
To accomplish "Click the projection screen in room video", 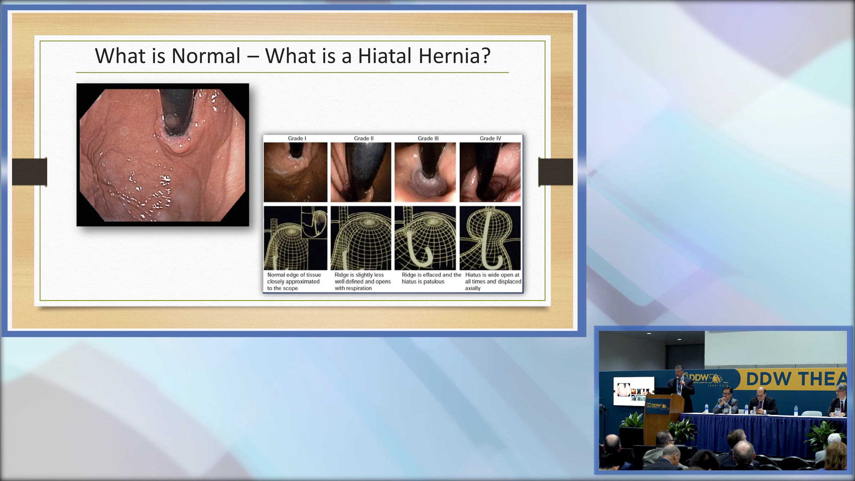I will coord(633,391).
